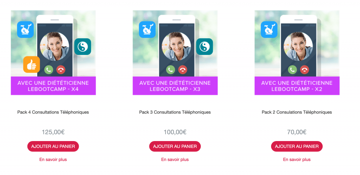The height and width of the screenshot is (175, 360).
Task: Click the orange thumbs-up icon
Action: 32,64
